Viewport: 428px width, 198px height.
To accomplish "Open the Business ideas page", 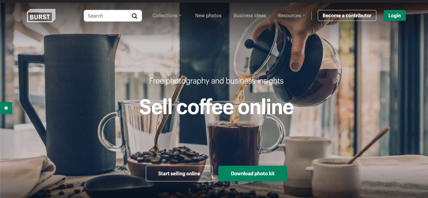I will point(250,16).
